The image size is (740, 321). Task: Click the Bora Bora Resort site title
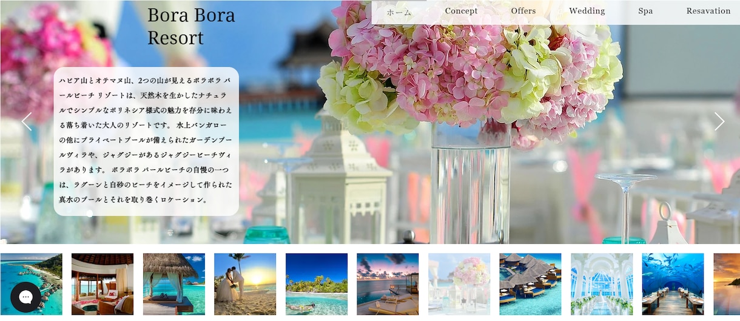click(191, 26)
